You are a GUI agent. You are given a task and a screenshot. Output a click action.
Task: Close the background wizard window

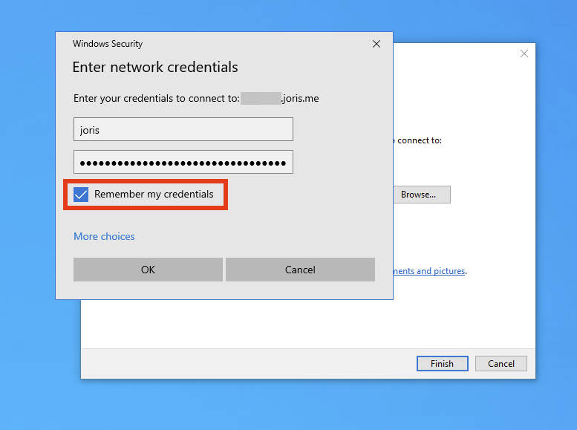(x=524, y=53)
